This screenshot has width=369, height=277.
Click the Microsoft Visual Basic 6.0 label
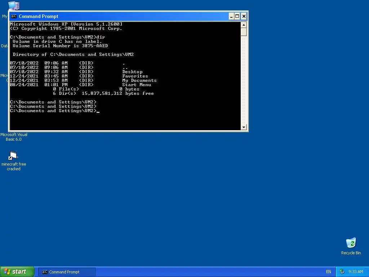click(14, 137)
